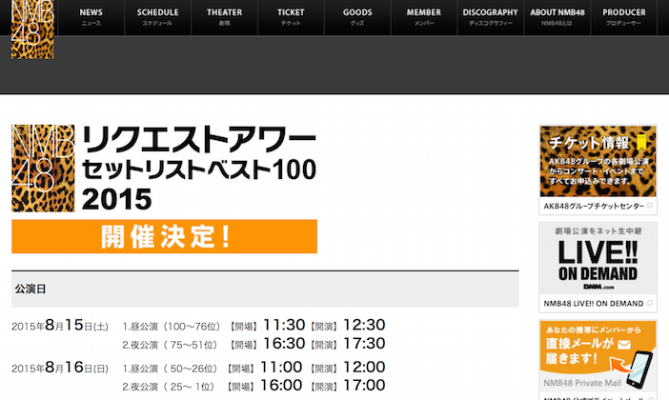The width and height of the screenshot is (669, 400).
Task: Open AKB48グループチケットセンター link
Action: click(x=594, y=206)
